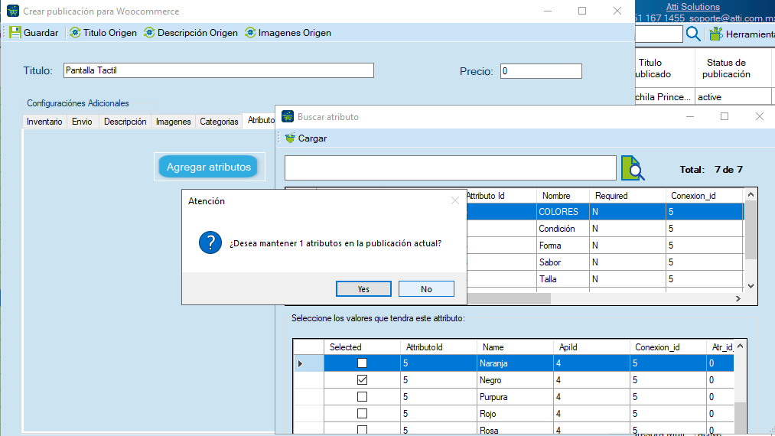This screenshot has height=436, width=775.
Task: Click the Titulo Origen toolbar item
Action: click(103, 33)
